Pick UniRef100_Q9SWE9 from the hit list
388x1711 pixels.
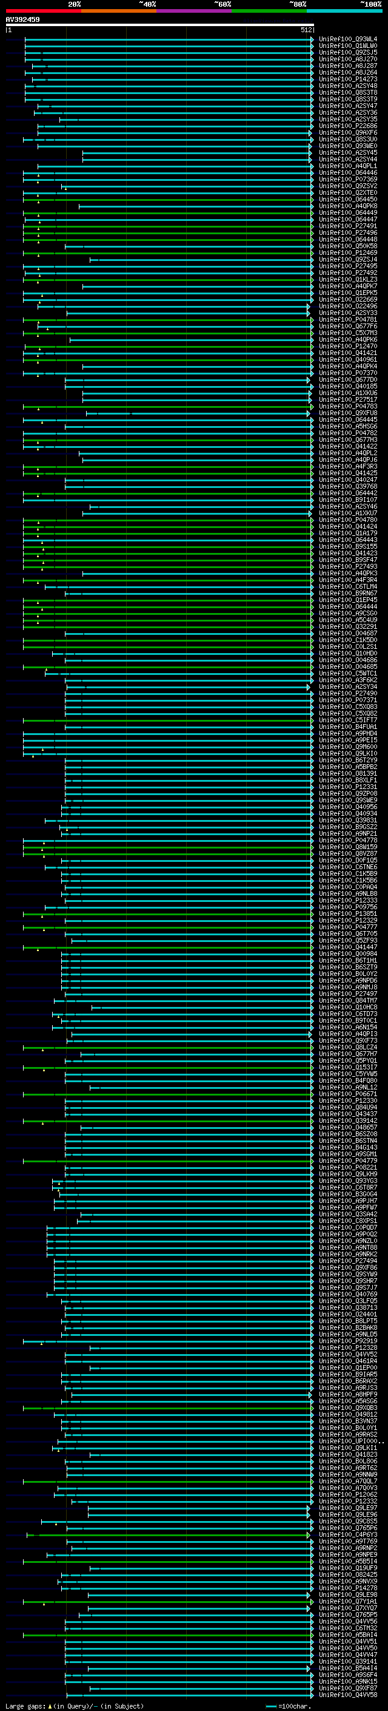348,801
